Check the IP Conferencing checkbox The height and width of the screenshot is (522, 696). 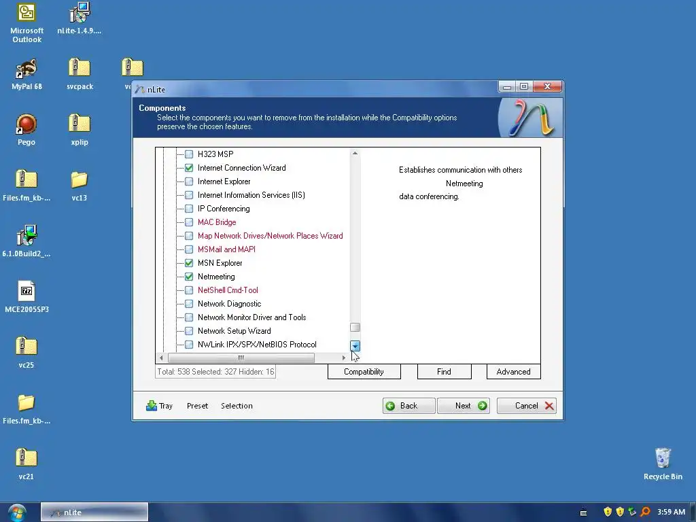(x=189, y=209)
